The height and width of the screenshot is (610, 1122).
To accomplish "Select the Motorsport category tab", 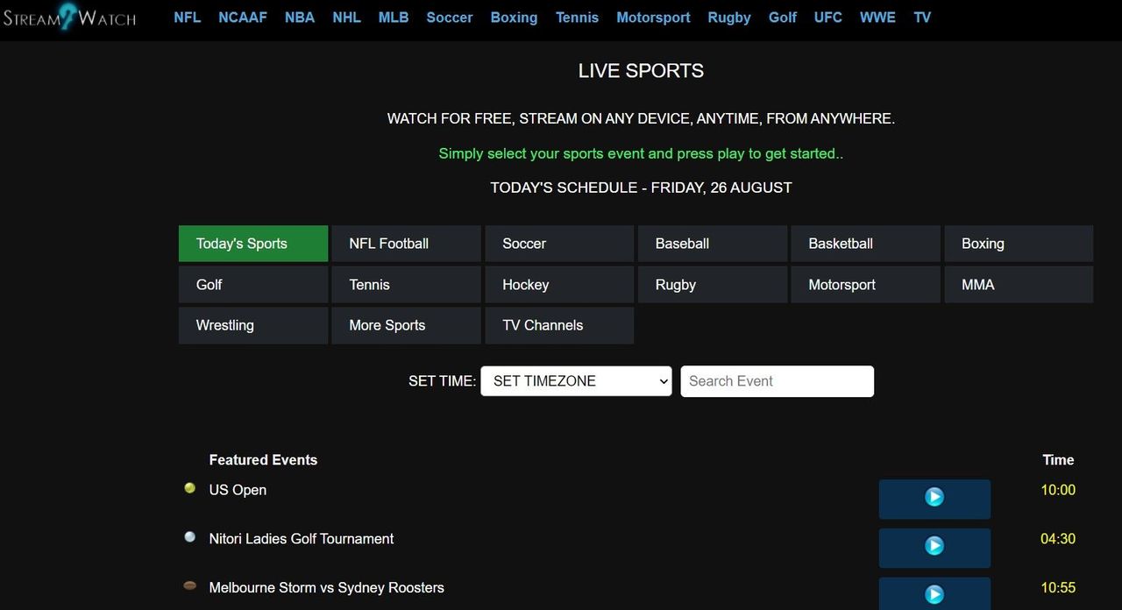I will 865,285.
